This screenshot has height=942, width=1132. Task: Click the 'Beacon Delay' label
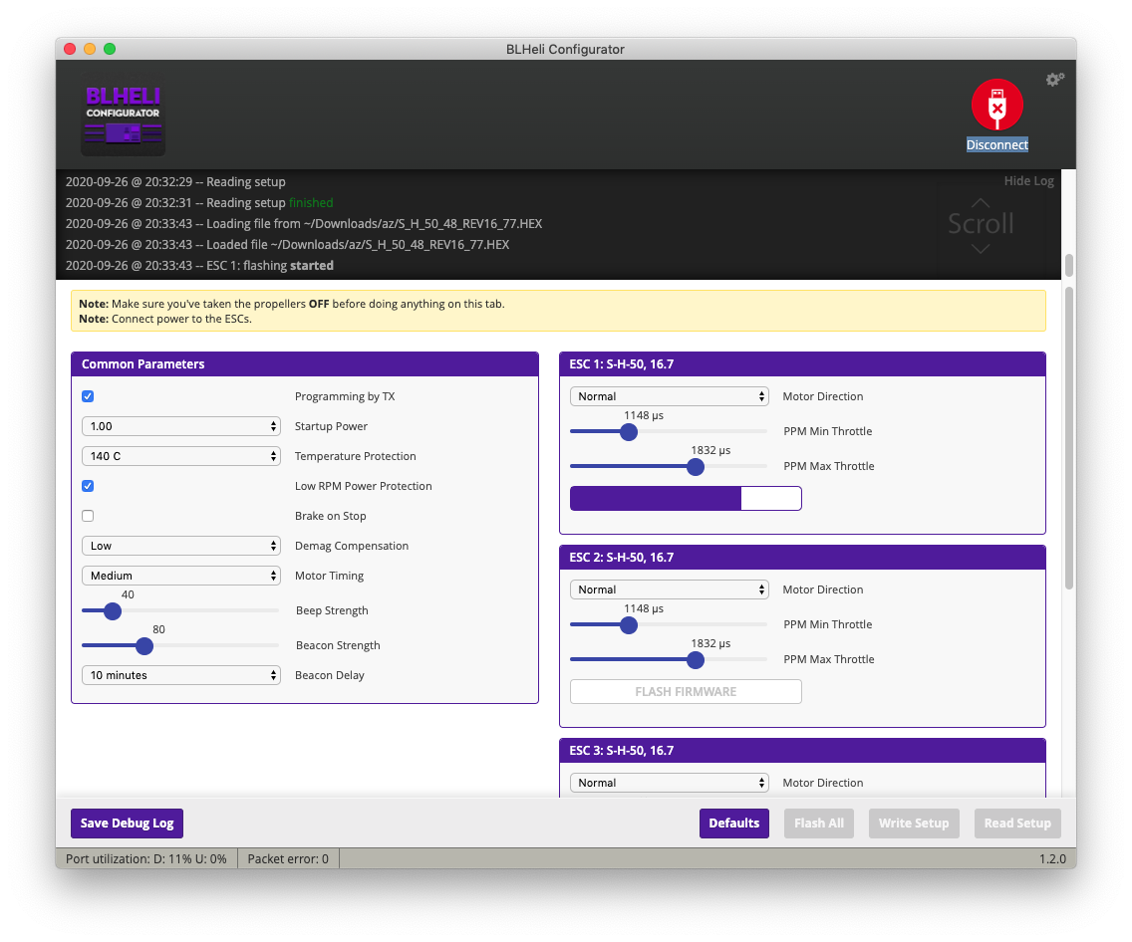click(x=330, y=675)
